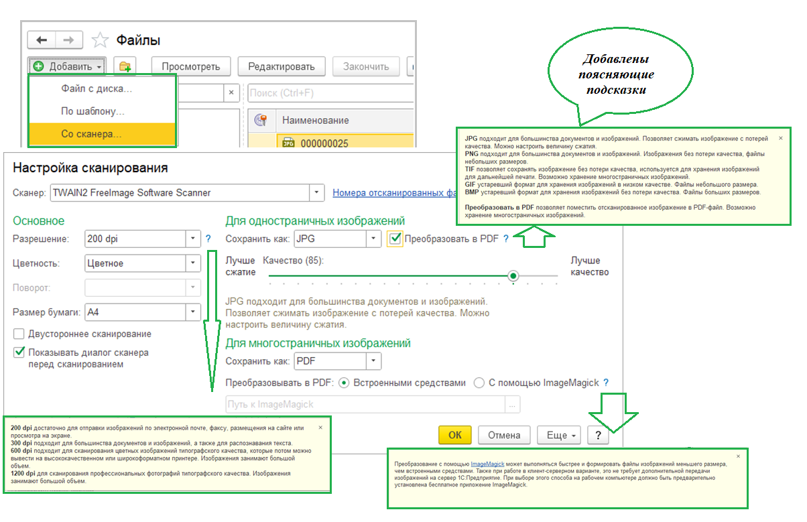Uncheck Показывать диалог сканера checkbox

(x=19, y=352)
